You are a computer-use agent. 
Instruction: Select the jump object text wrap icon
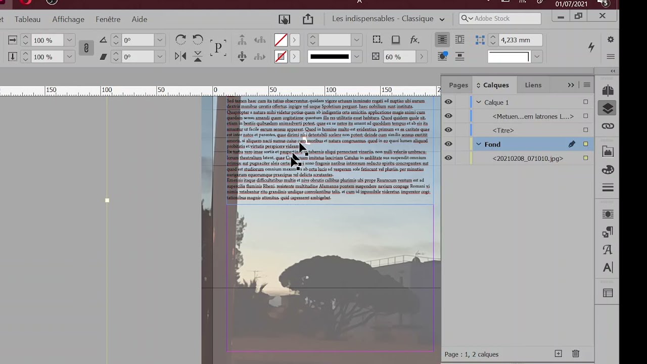[459, 57]
